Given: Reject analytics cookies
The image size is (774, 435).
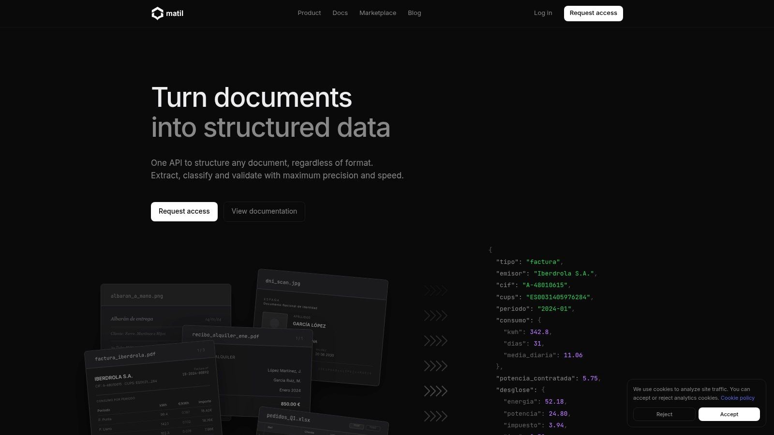Looking at the screenshot, I should [664, 414].
